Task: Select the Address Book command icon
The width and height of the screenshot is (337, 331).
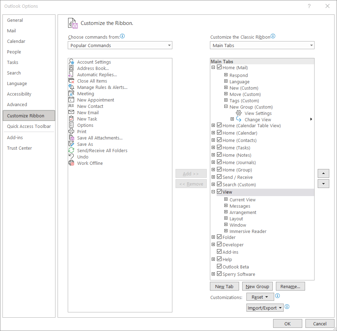Action: coord(71,68)
